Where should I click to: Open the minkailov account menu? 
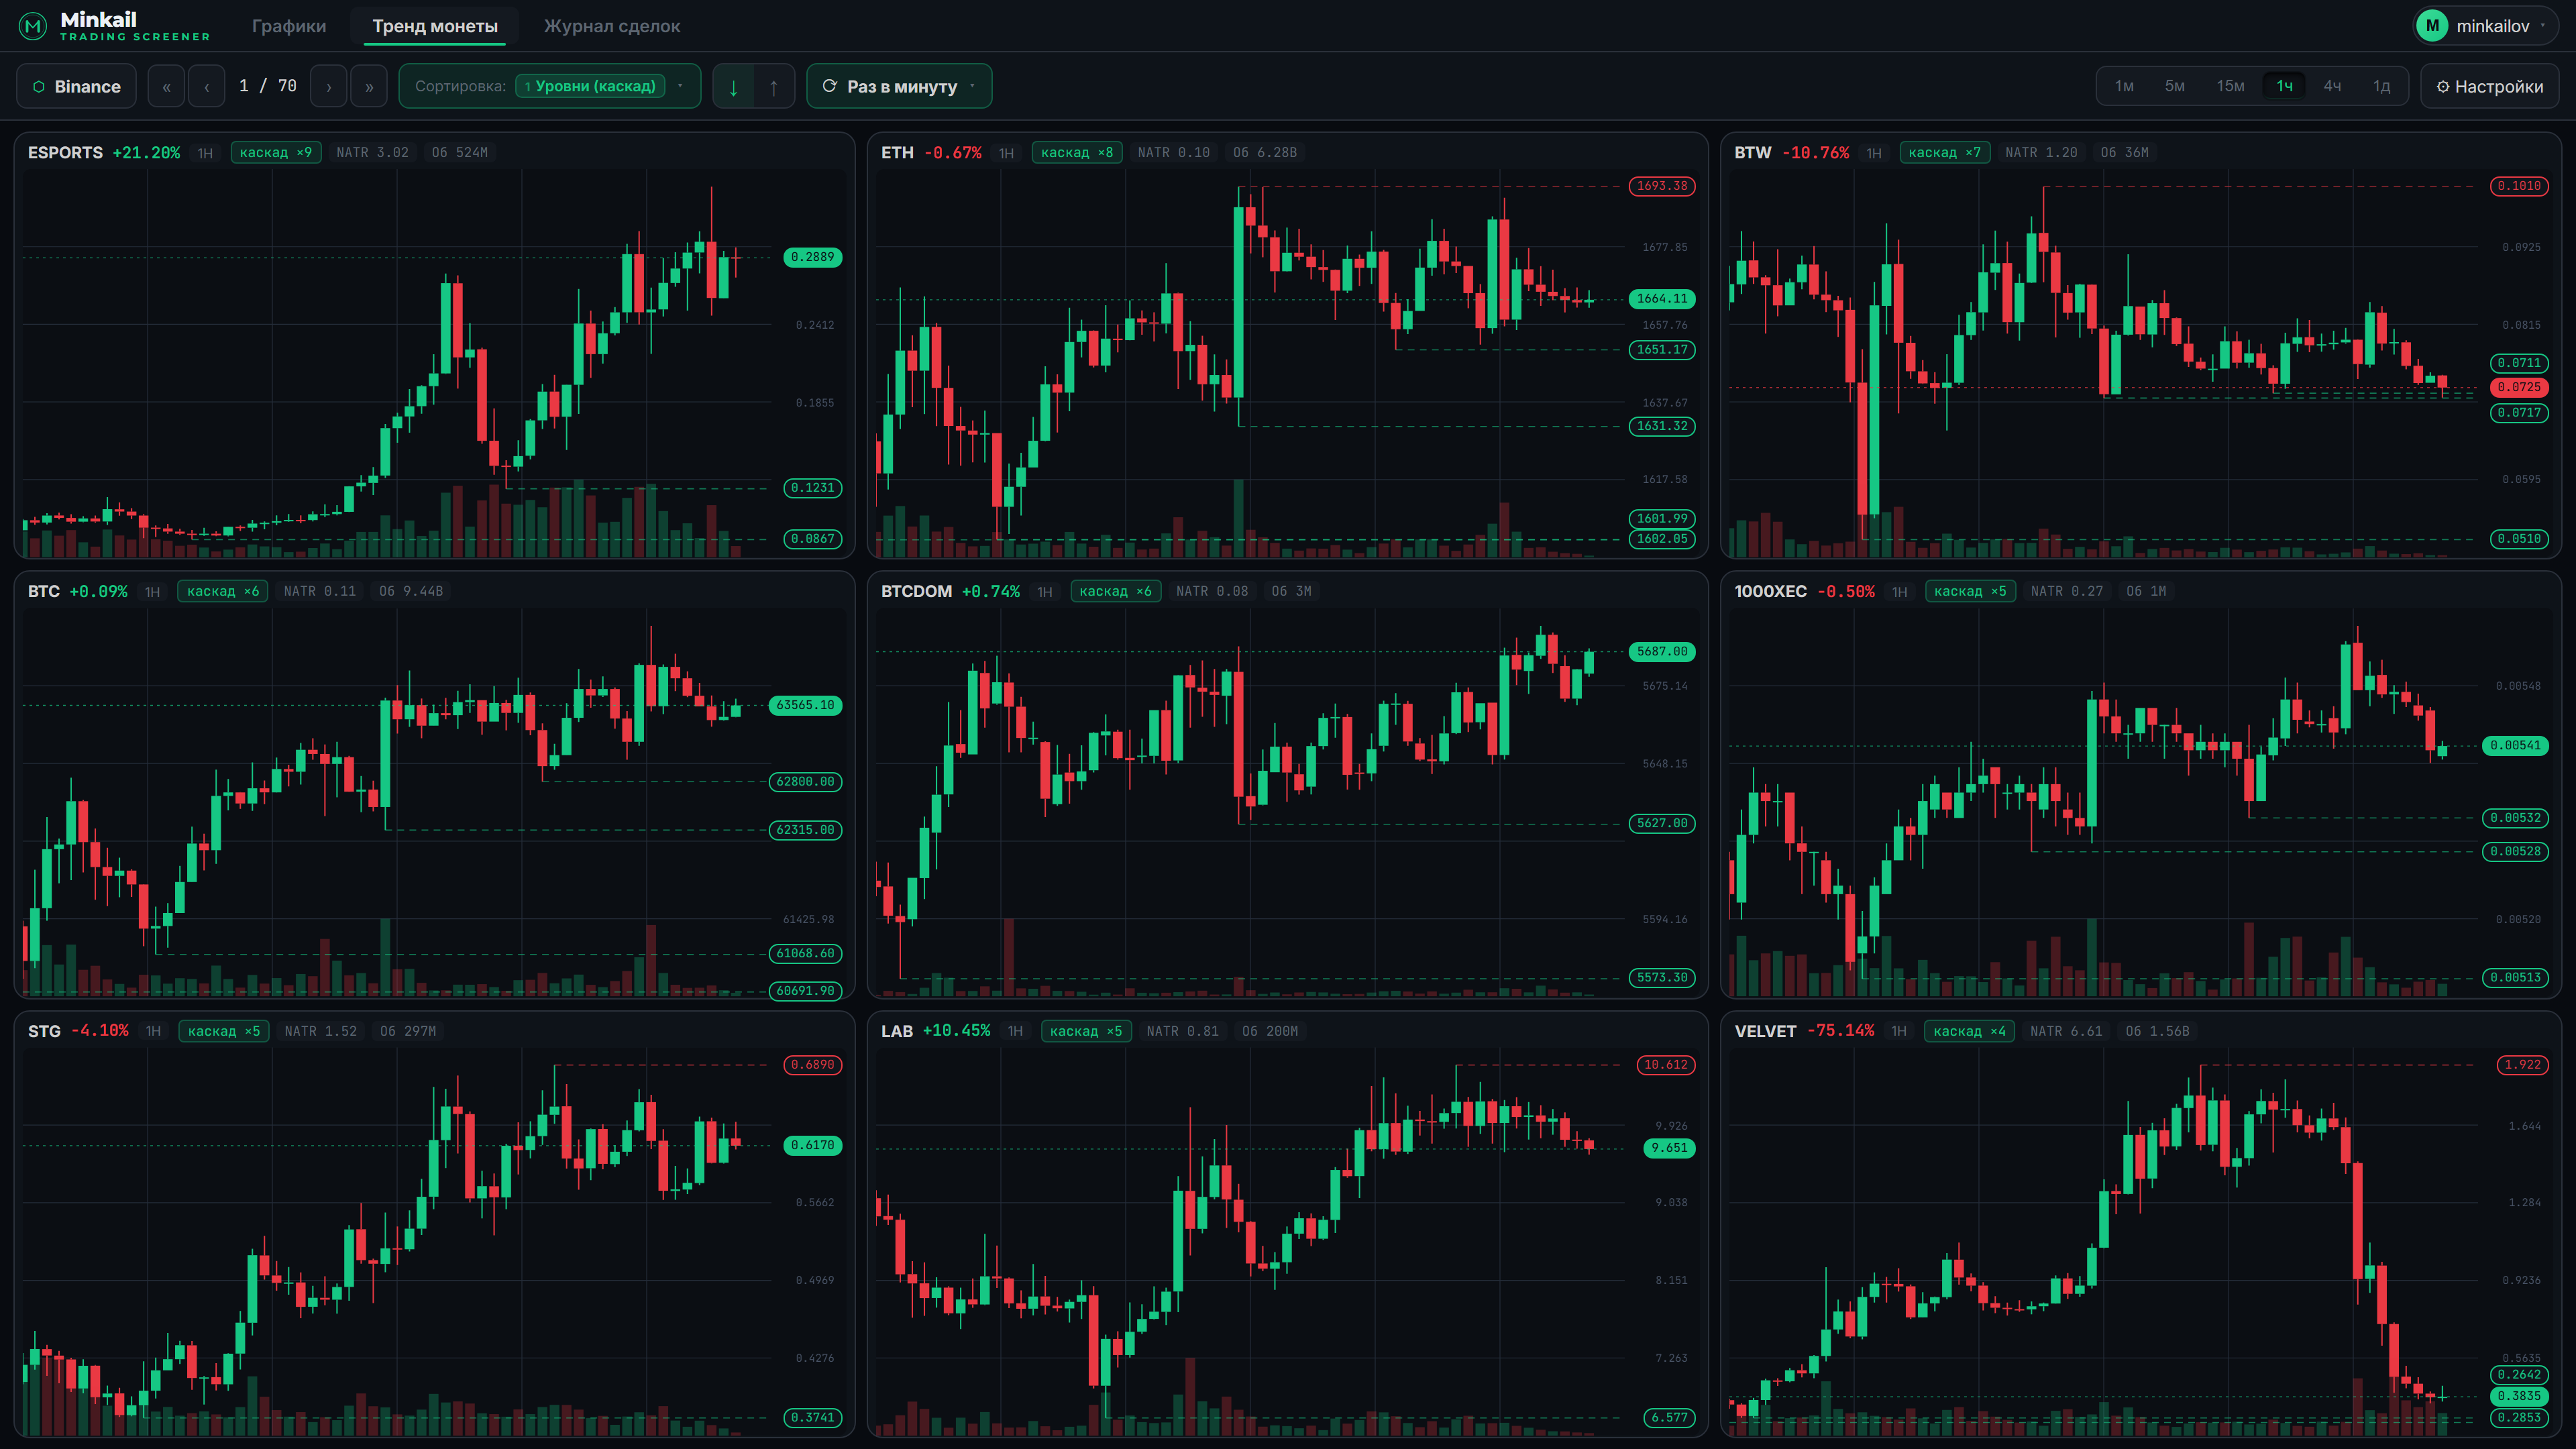point(2486,26)
